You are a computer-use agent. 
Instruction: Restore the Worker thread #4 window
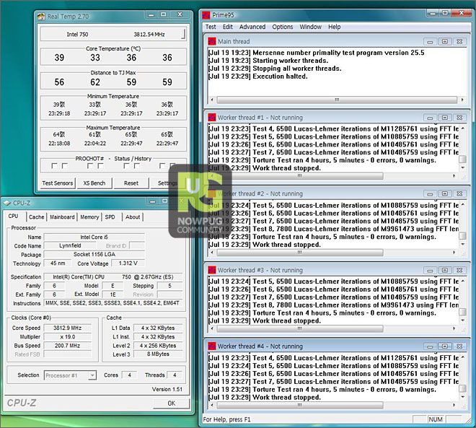tap(445, 346)
